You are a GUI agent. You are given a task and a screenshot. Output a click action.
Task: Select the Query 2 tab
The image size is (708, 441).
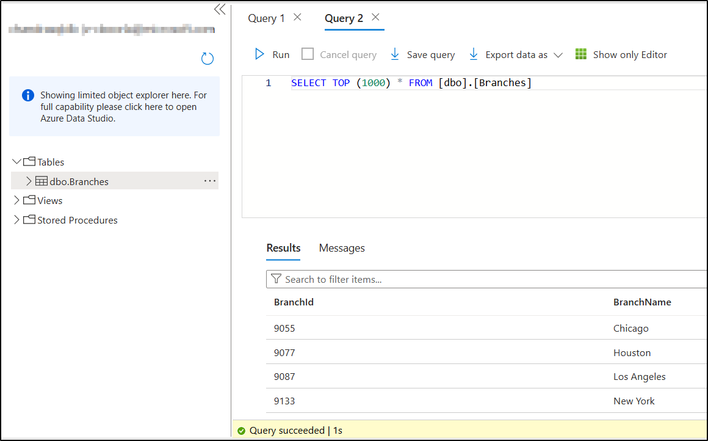click(x=344, y=18)
